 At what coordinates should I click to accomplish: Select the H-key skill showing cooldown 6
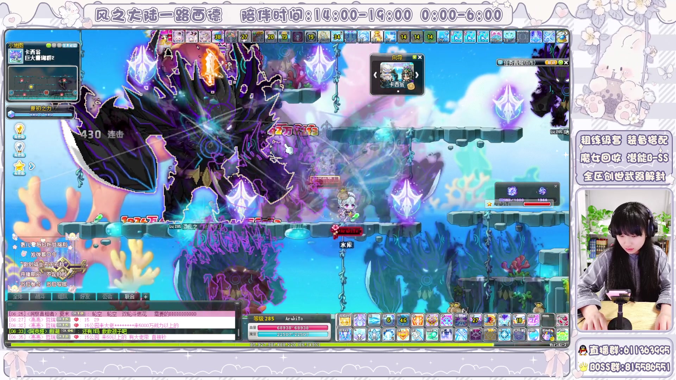point(388,320)
